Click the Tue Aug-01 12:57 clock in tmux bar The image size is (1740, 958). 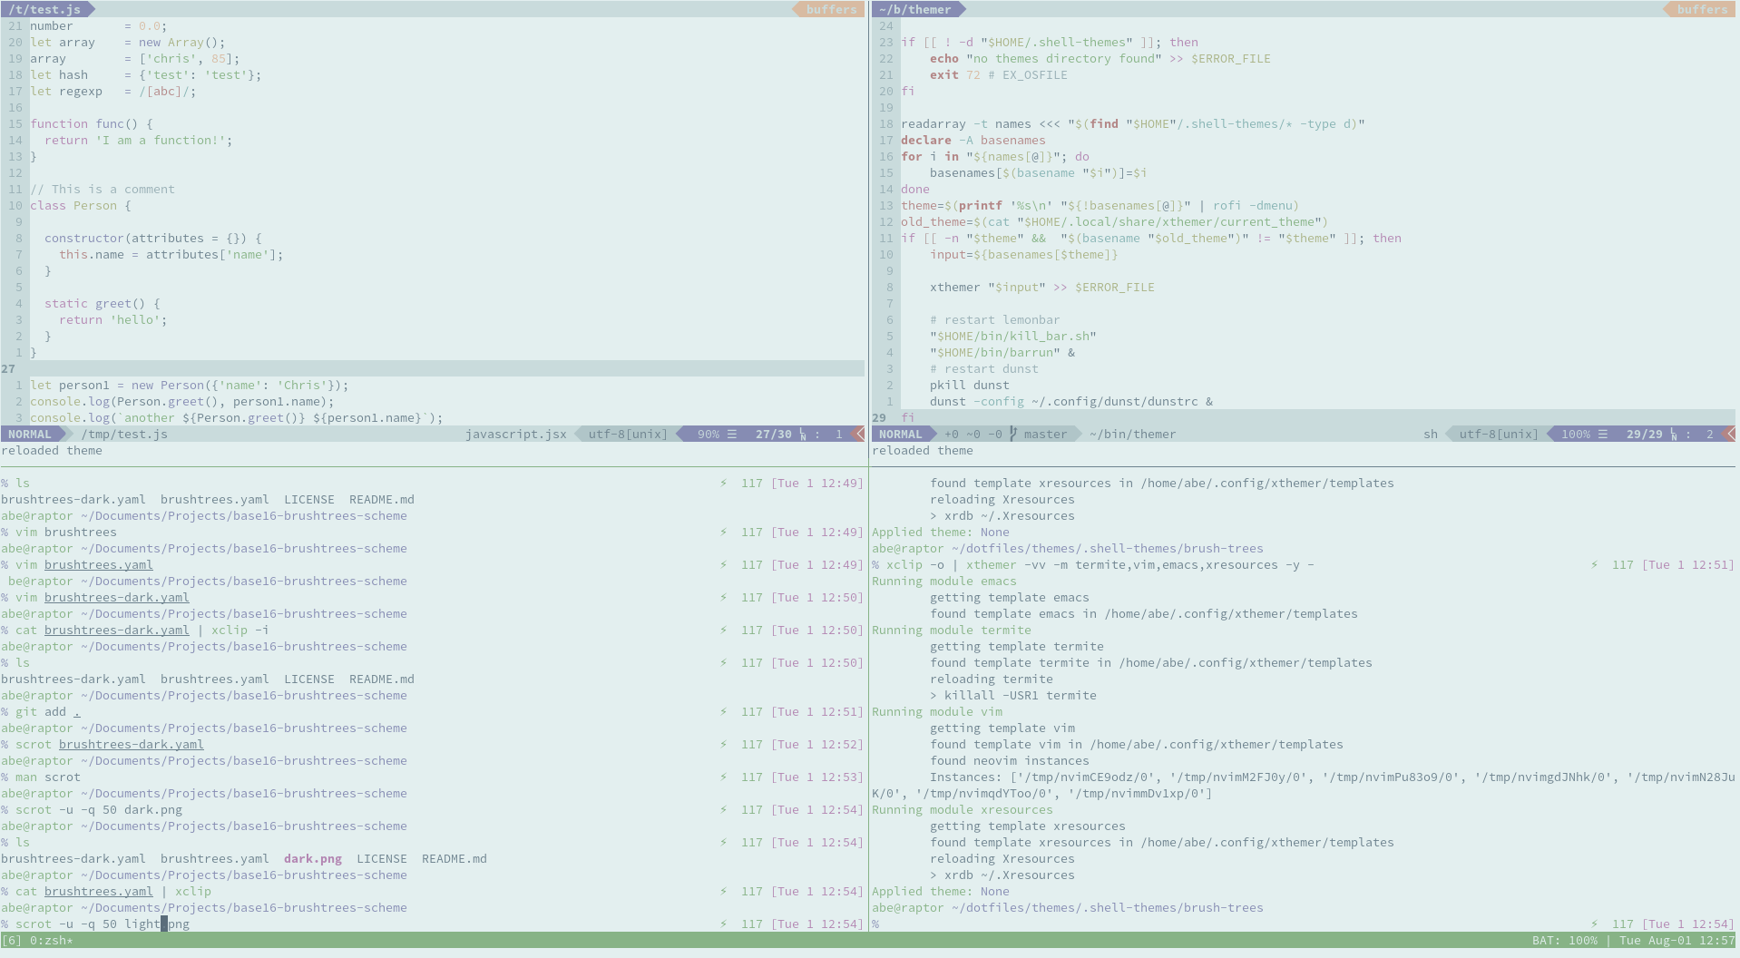pos(1677,940)
